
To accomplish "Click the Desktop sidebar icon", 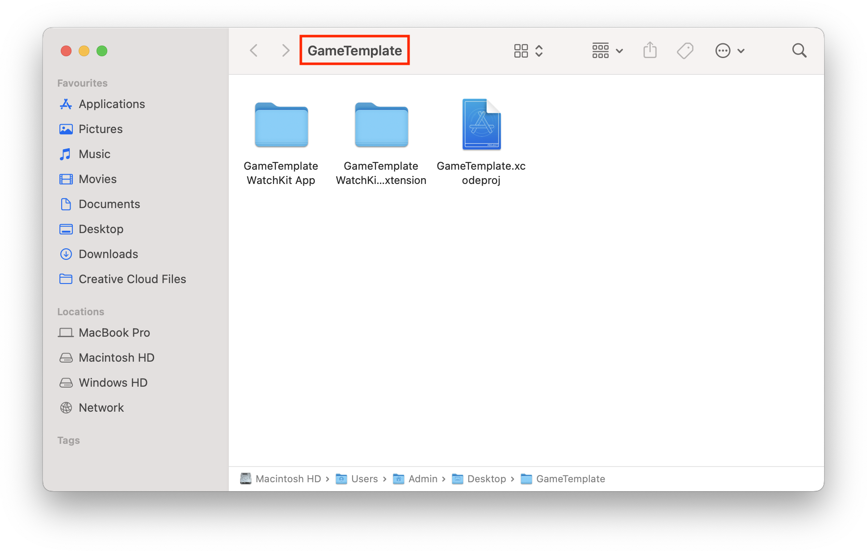I will click(x=66, y=229).
